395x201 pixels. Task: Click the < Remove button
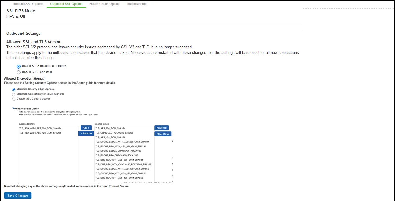(86, 134)
